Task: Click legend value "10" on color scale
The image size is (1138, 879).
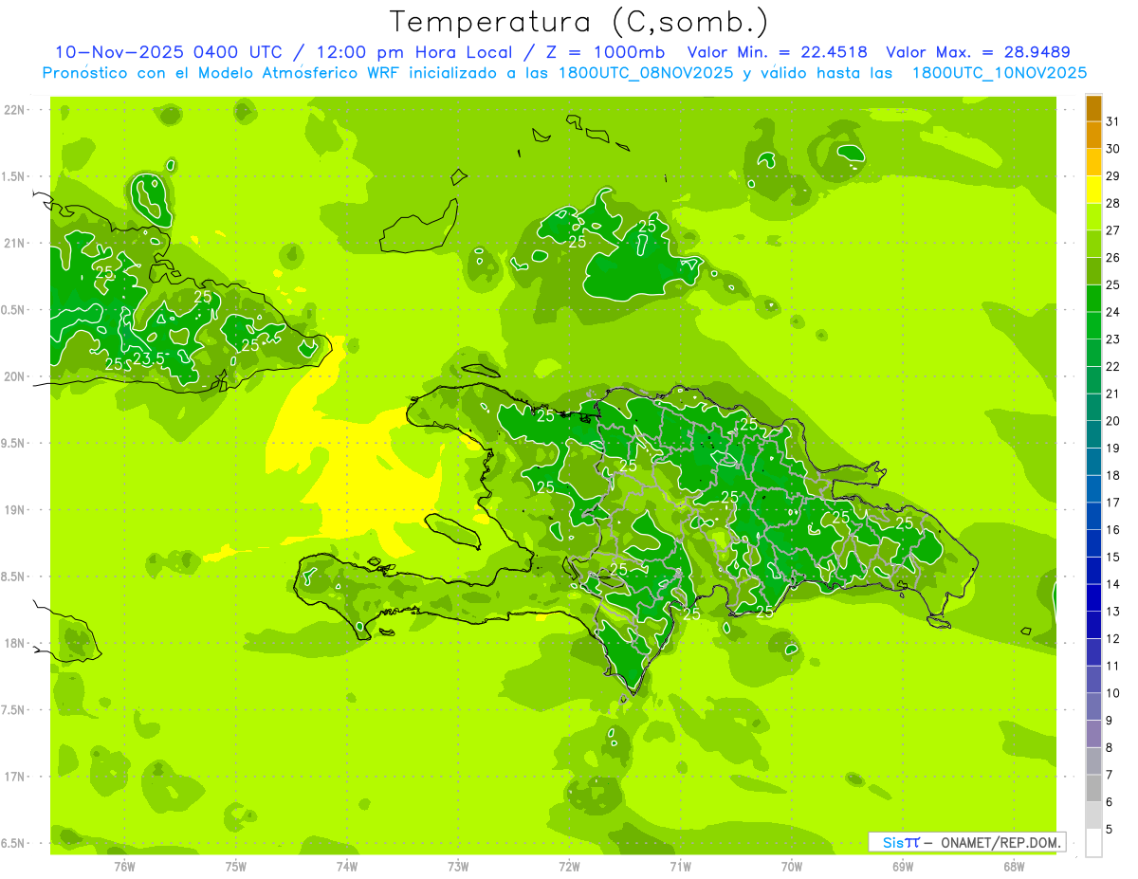Action: click(1113, 693)
